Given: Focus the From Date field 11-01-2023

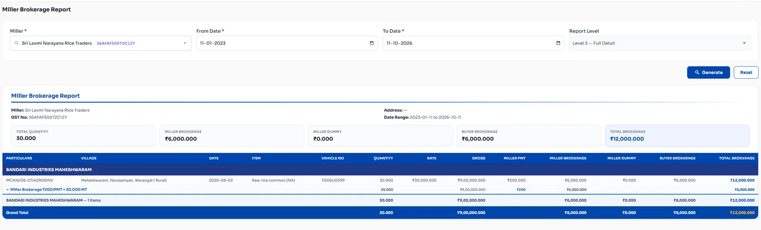Looking at the screenshot, I should (287, 43).
